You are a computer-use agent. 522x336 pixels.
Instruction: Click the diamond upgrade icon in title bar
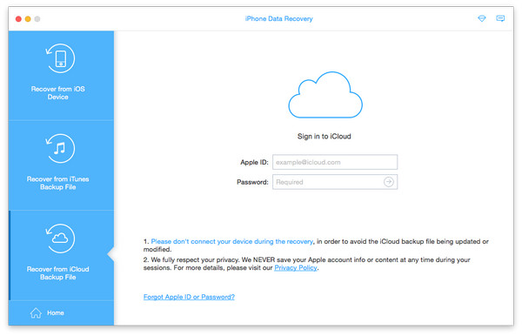482,18
